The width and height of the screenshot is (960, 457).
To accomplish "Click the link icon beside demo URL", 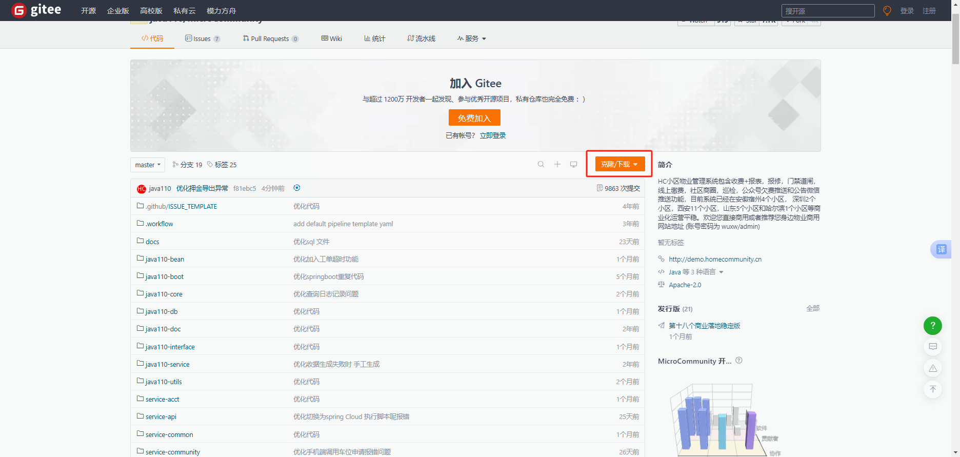I will pyautogui.click(x=662, y=259).
